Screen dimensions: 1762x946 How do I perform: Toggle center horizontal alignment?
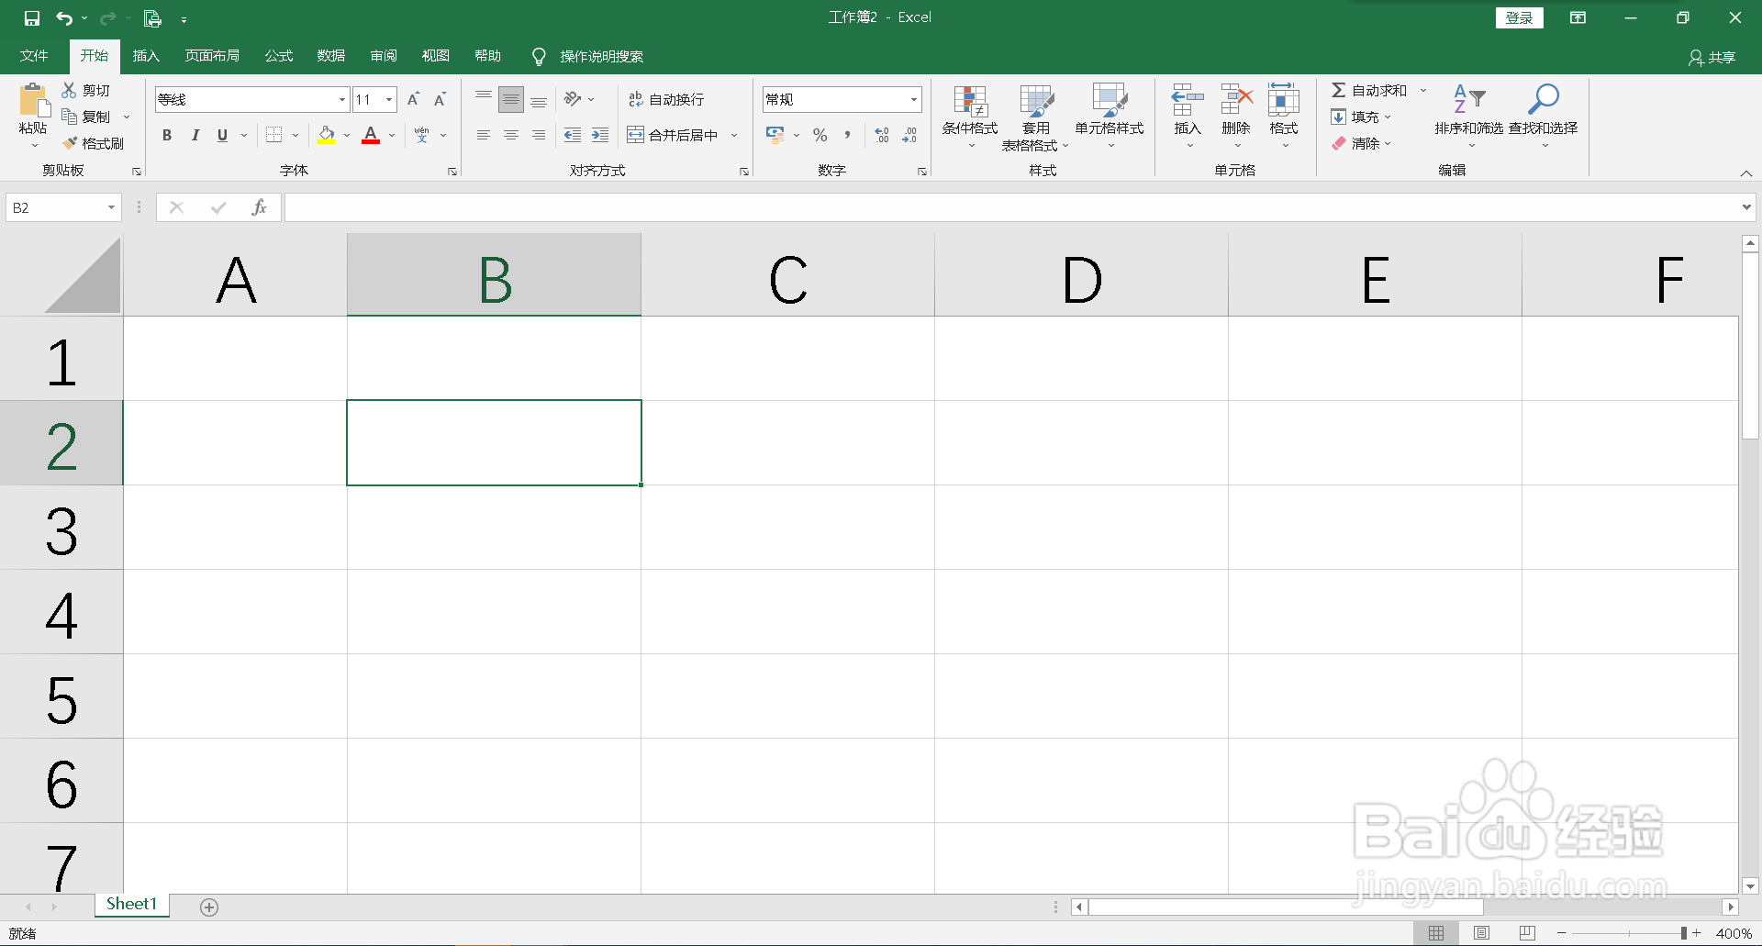[511, 135]
